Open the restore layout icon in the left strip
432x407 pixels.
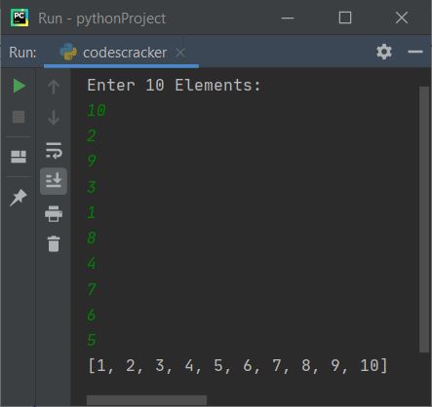click(x=19, y=157)
